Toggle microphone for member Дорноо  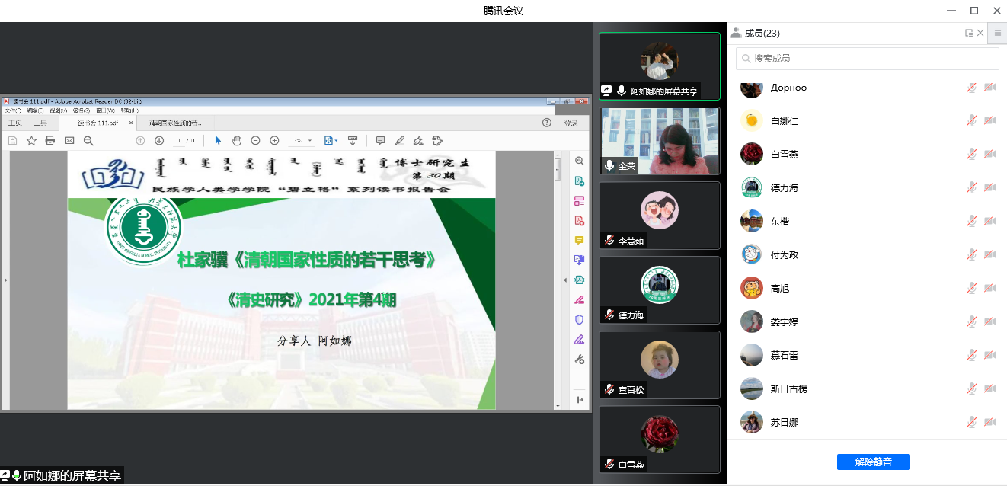point(972,88)
